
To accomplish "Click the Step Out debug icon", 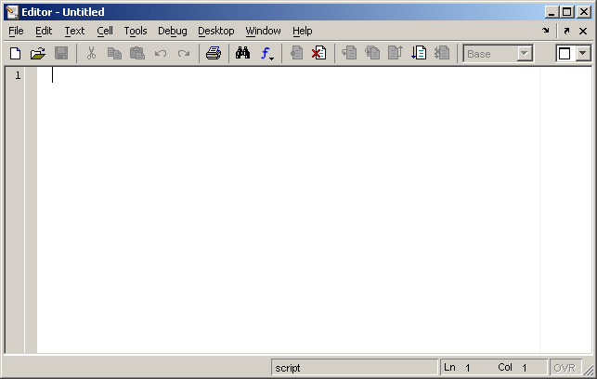I will click(396, 53).
